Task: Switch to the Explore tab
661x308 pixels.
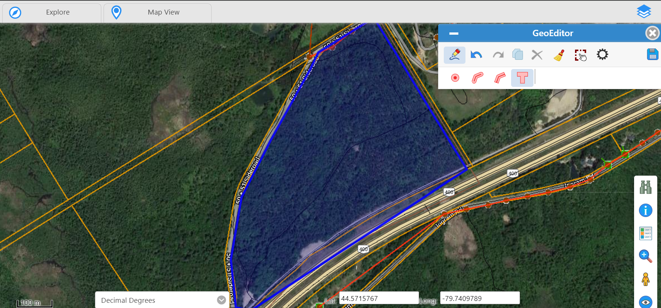Action: (x=52, y=12)
